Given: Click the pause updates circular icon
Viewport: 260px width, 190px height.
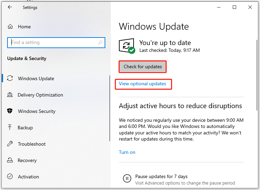Looking at the screenshot, I should (x=127, y=178).
